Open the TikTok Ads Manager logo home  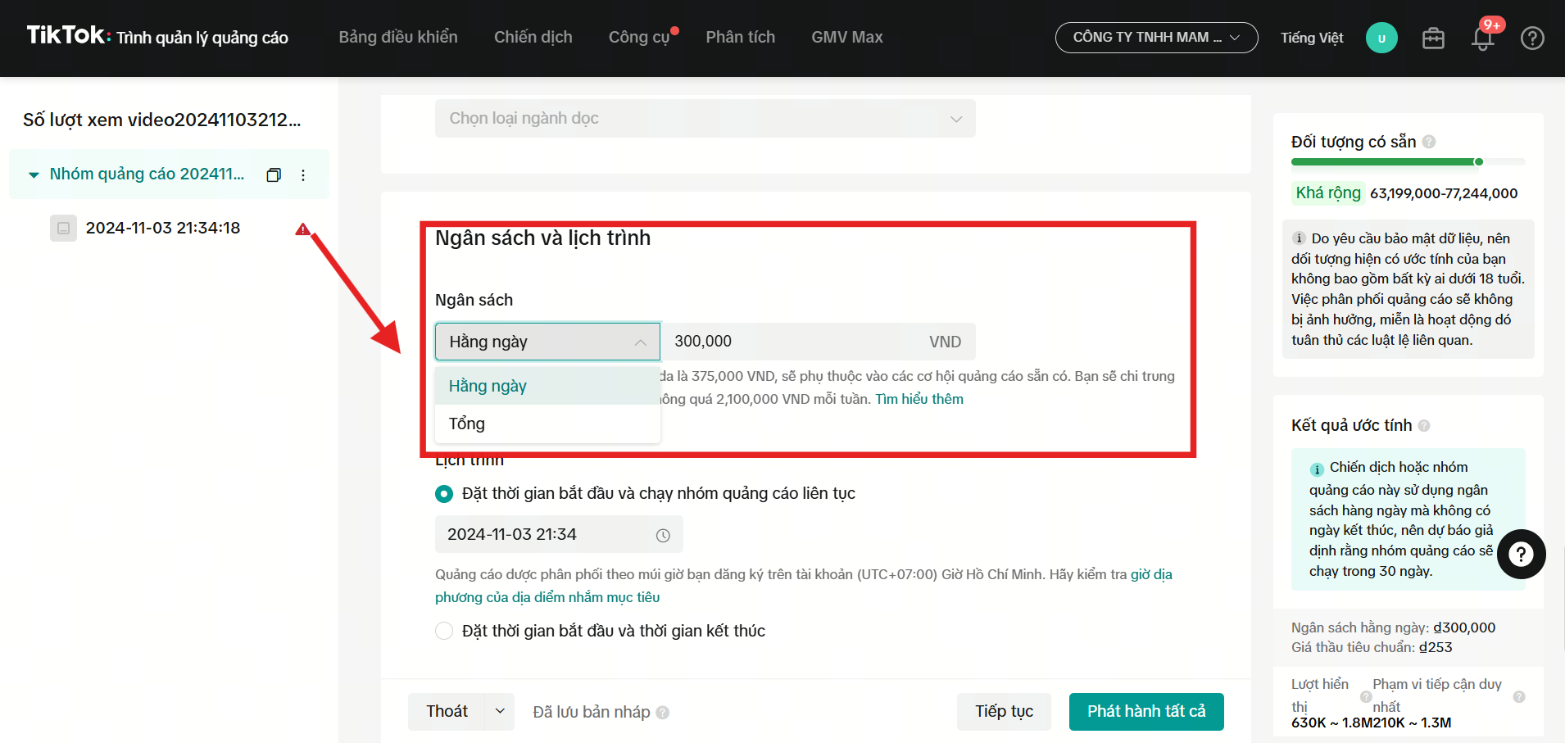157,36
